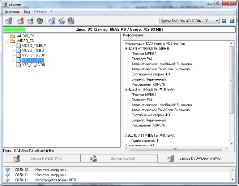Open the Optiarc DVD RW drive dropdown

[216, 21]
